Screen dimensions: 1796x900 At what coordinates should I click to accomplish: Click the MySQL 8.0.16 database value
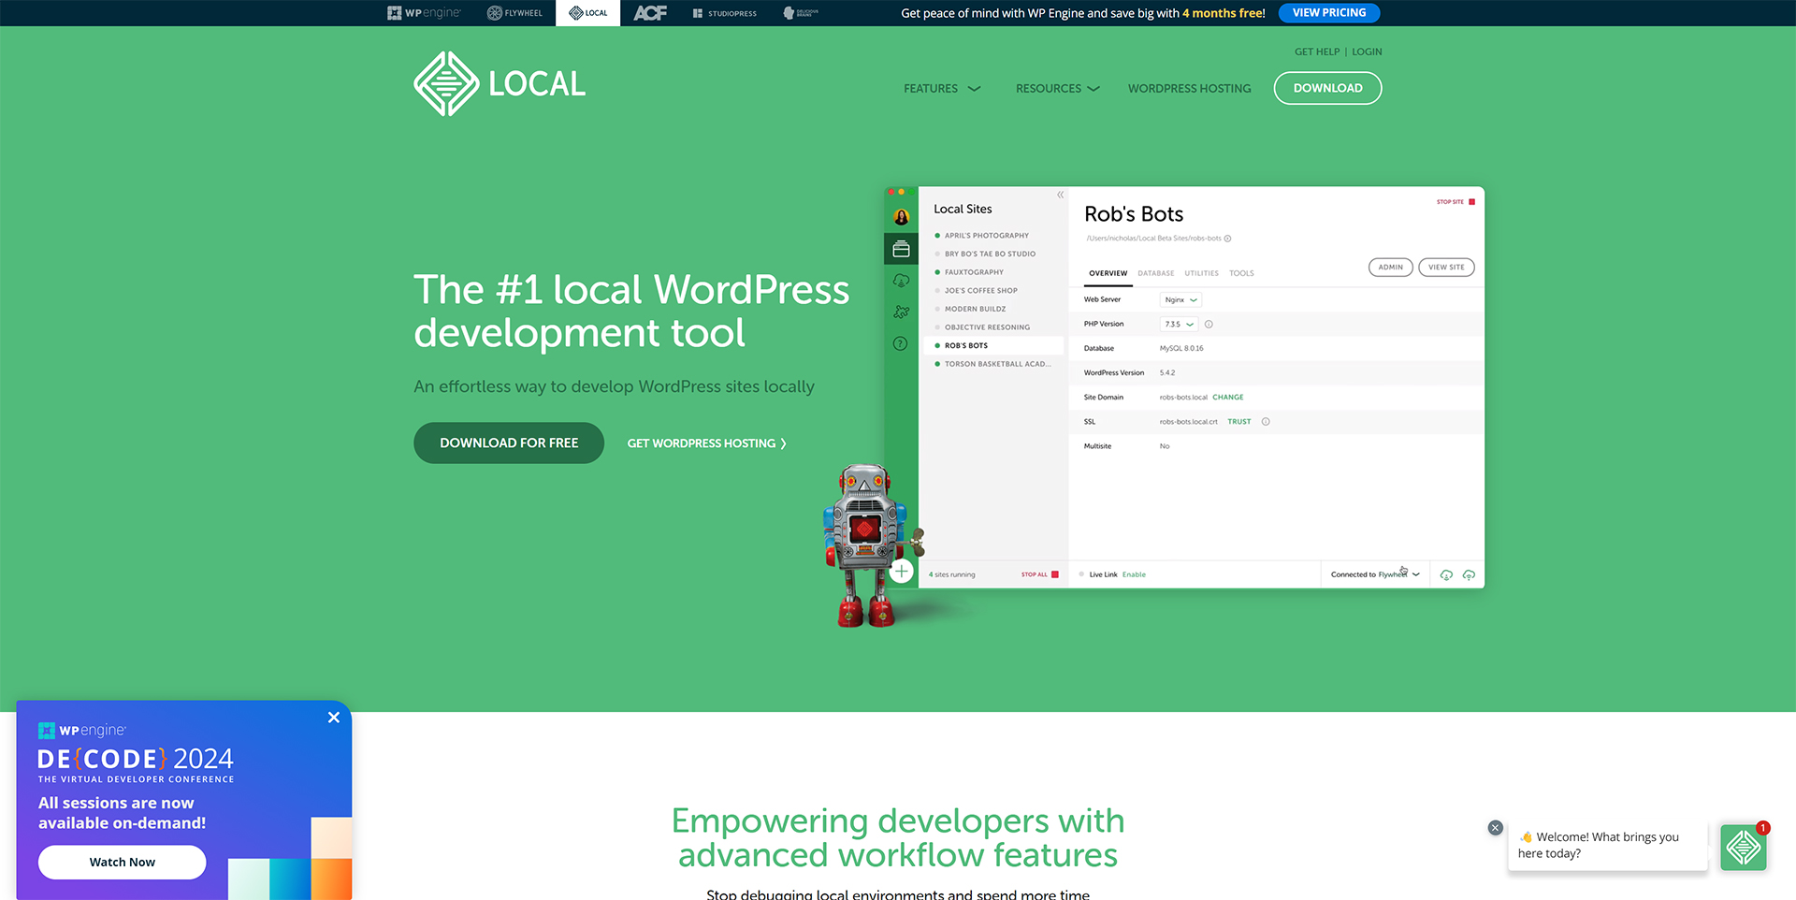[x=1181, y=348]
